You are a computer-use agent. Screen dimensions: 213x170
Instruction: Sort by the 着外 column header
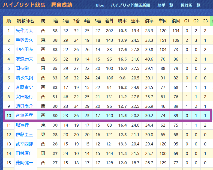[x=109, y=21]
